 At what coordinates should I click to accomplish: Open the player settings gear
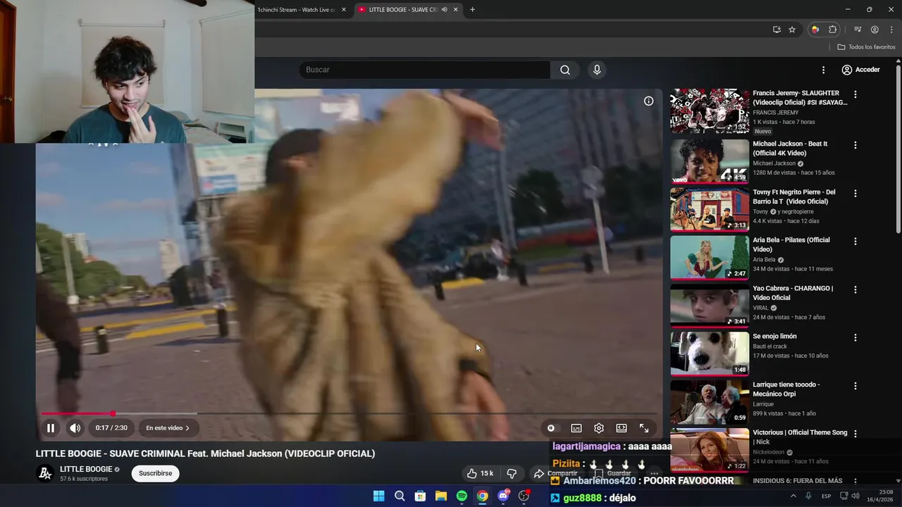599,428
